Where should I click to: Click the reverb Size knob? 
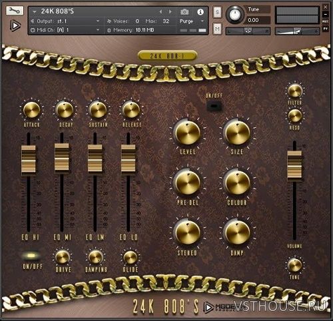point(238,133)
